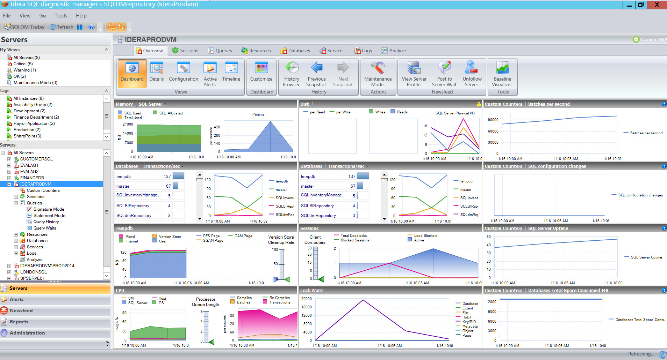
Task: Launch Baseline Visualizer
Action: 502,73
